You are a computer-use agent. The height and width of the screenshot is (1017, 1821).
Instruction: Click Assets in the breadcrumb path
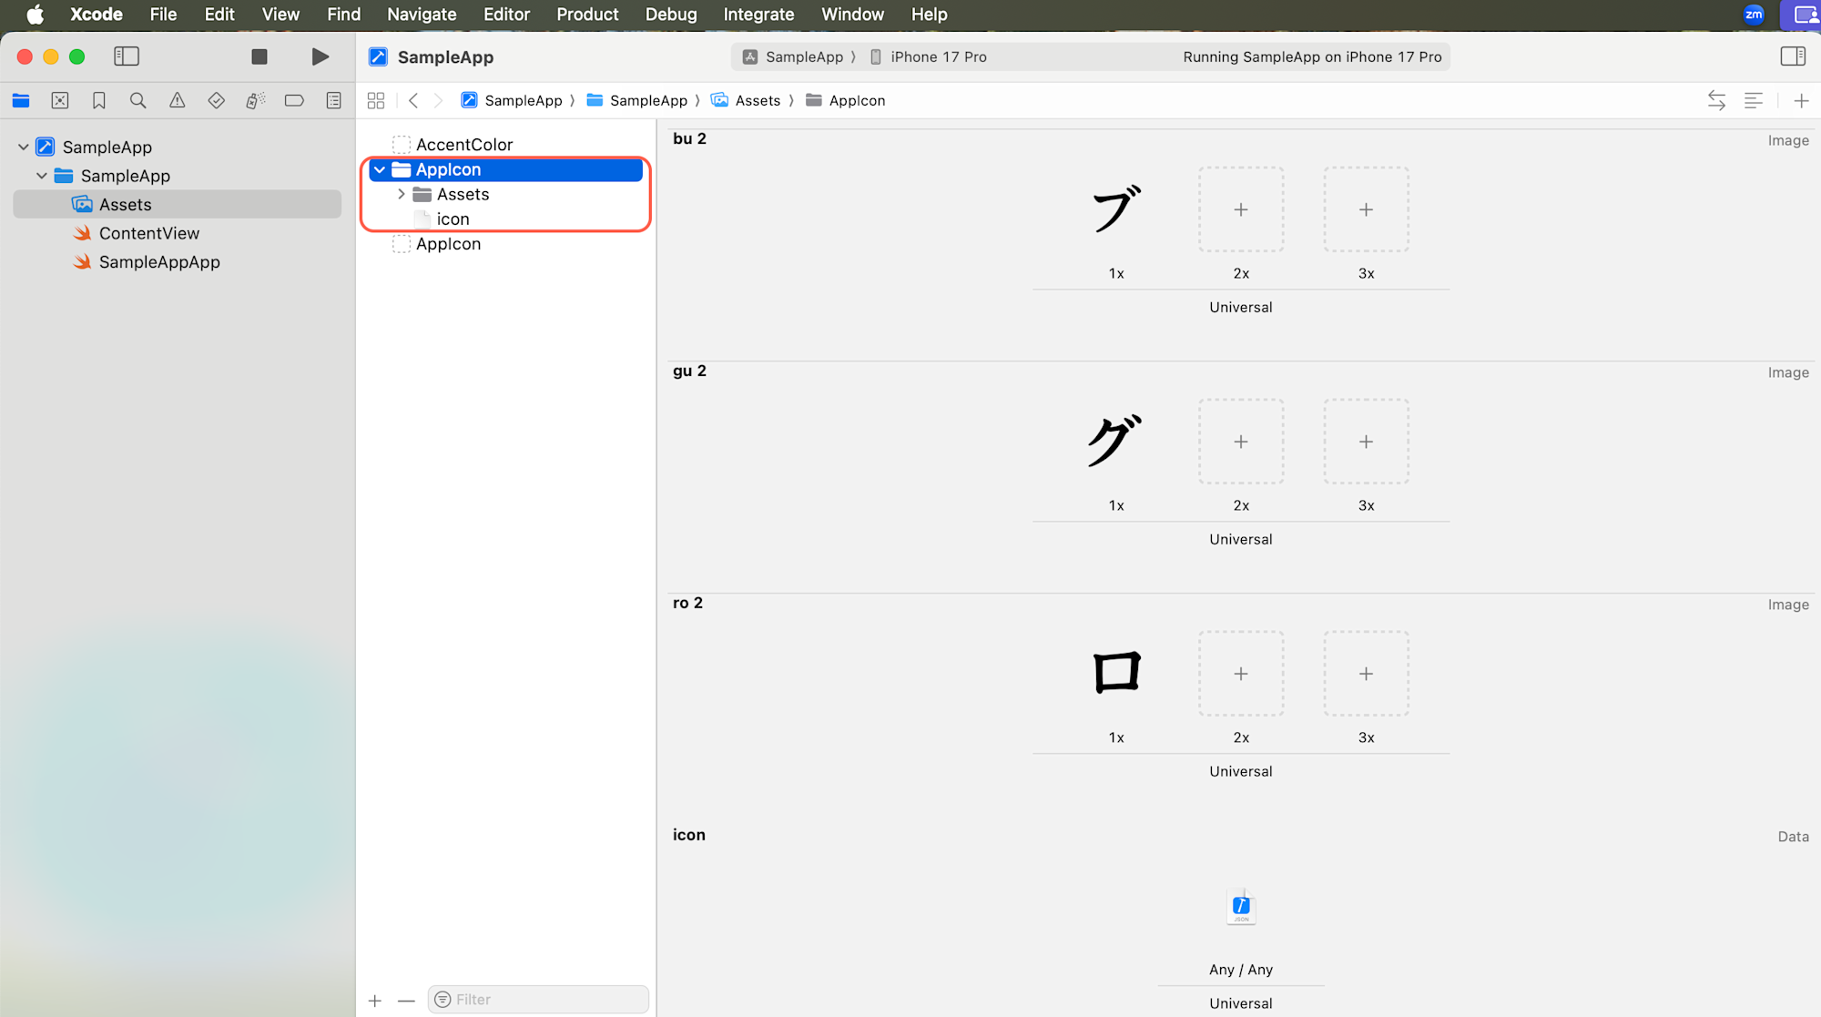(747, 100)
